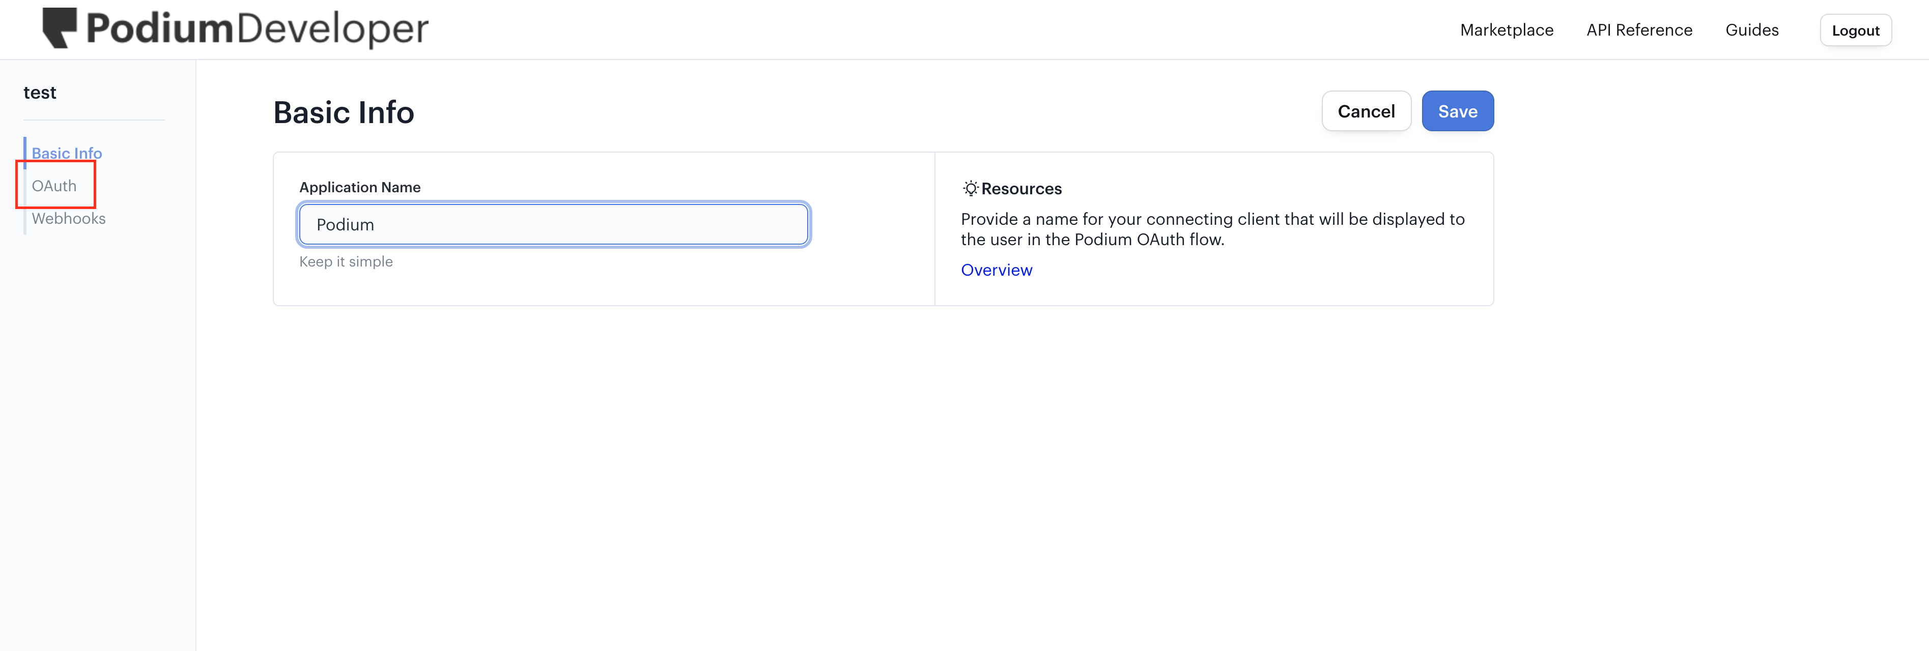
Task: Focus the Application Name input field
Action: [x=553, y=224]
